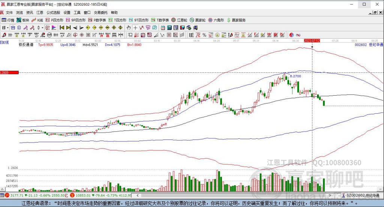This screenshot has height=207, width=384.
Task: Click the 002602 世纪华通 stock label
Action: click(x=369, y=45)
